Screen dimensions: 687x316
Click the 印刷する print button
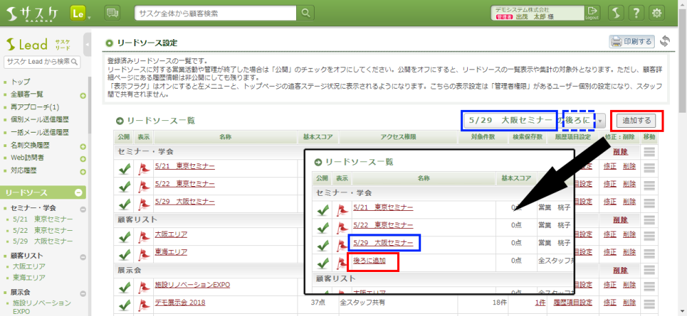632,41
